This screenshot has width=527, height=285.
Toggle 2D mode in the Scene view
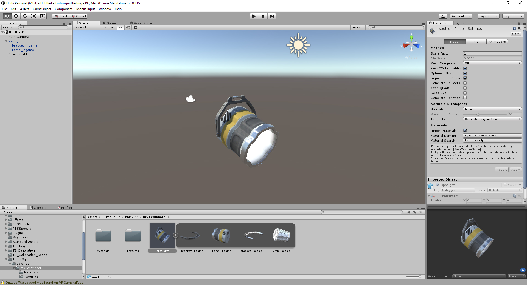pyautogui.click(x=112, y=27)
